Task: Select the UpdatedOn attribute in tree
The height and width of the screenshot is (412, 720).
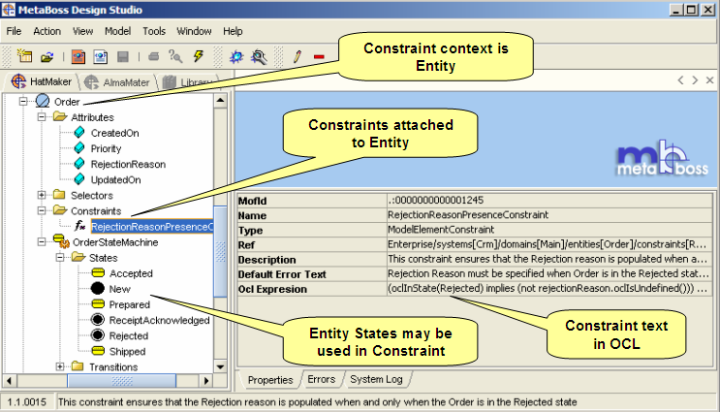Action: point(115,179)
